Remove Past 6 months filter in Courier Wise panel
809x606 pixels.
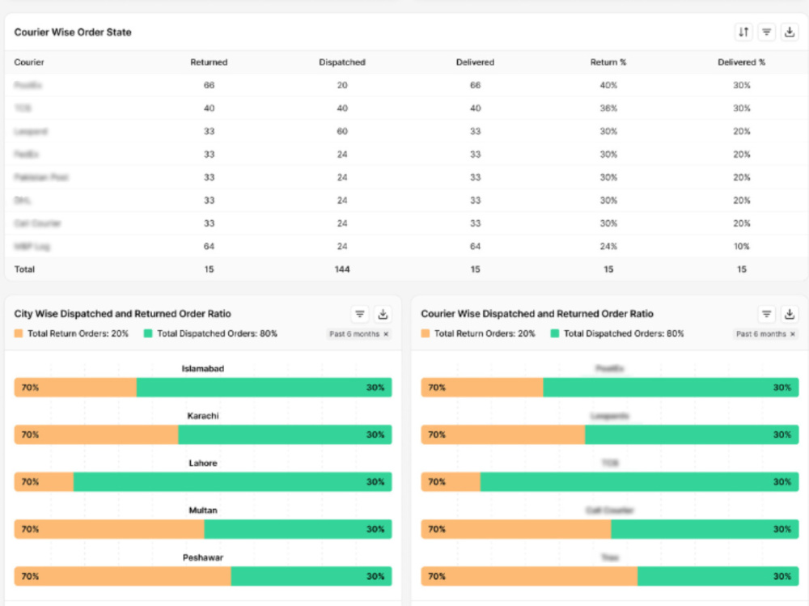pyautogui.click(x=793, y=334)
